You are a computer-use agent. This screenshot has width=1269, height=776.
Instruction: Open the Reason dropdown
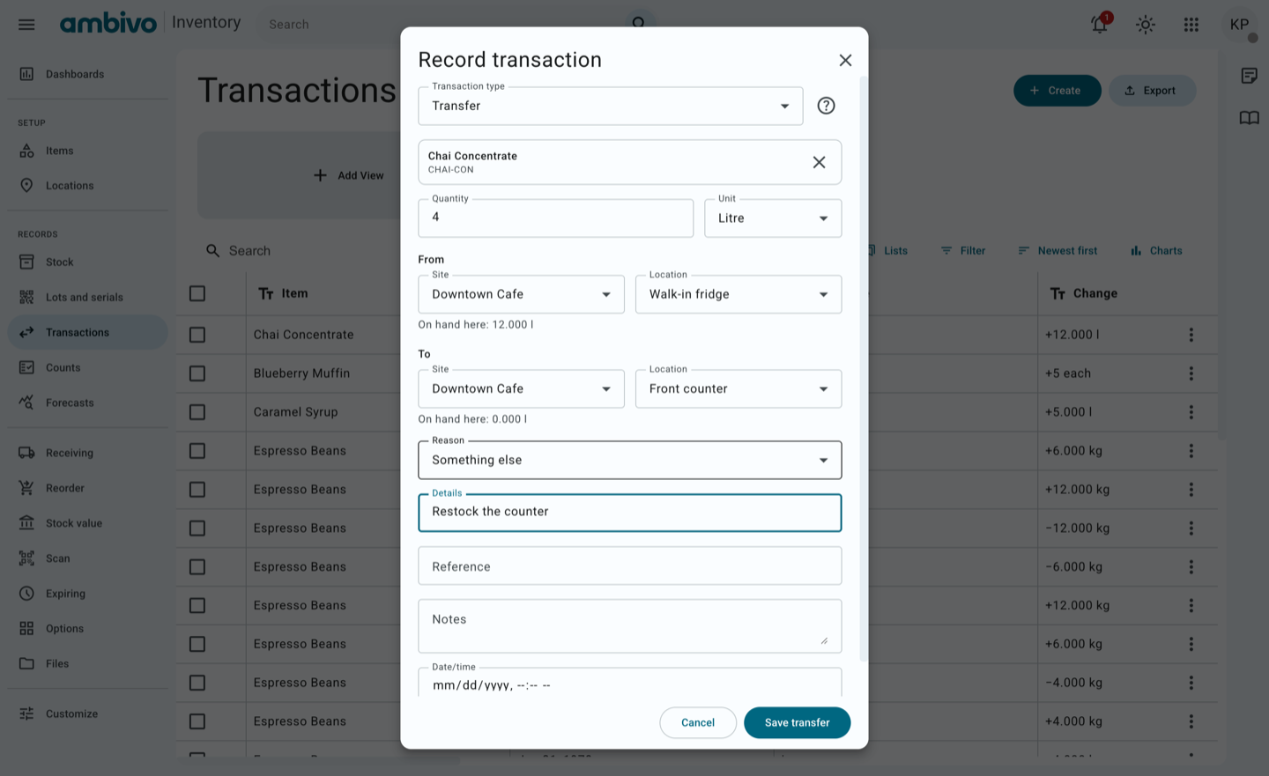pyautogui.click(x=629, y=460)
